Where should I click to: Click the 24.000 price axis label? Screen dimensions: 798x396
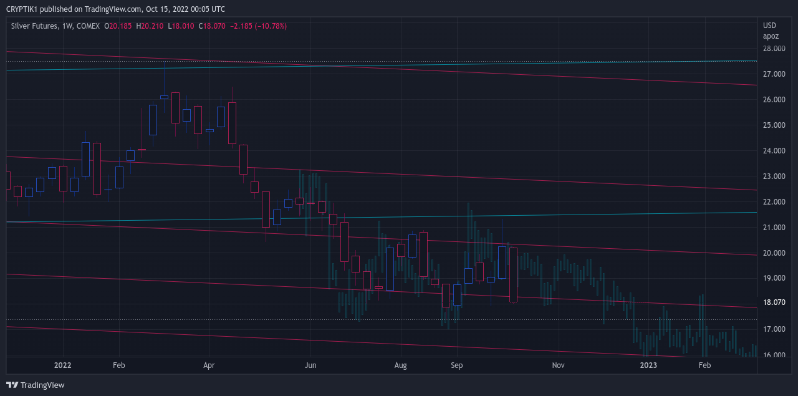click(774, 151)
